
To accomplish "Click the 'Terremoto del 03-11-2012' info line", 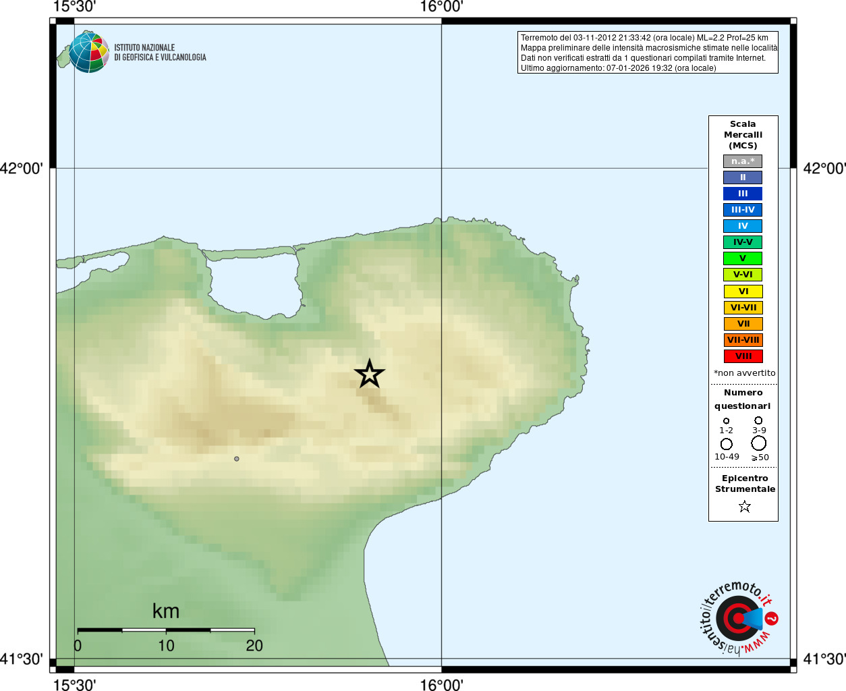I will [x=644, y=38].
